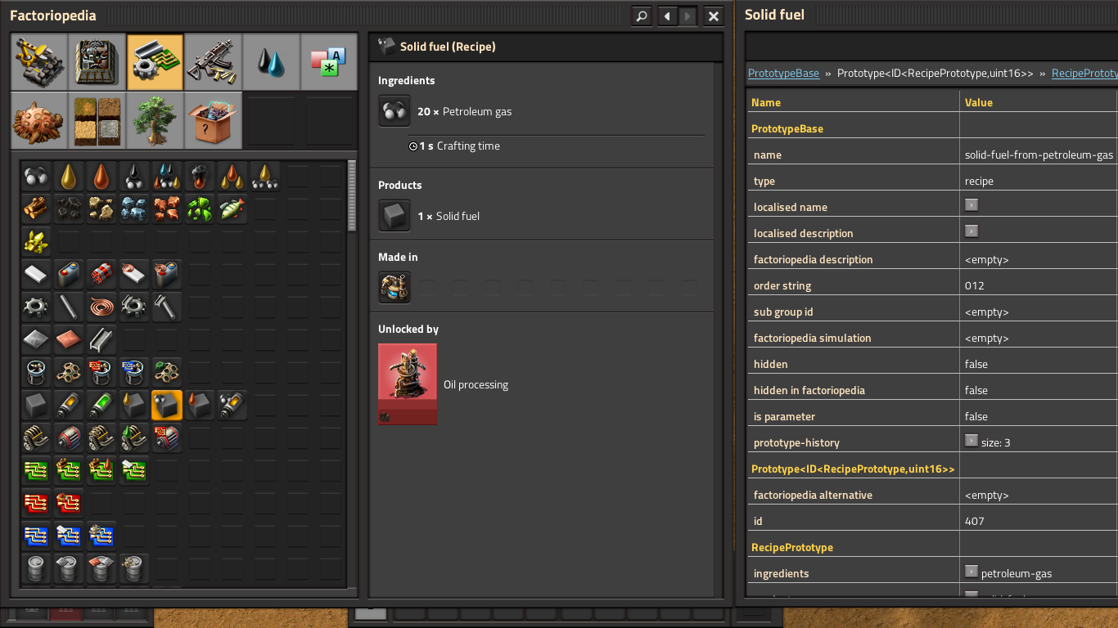This screenshot has height=628, width=1118.
Task: Expand the localised name value
Action: point(971,205)
